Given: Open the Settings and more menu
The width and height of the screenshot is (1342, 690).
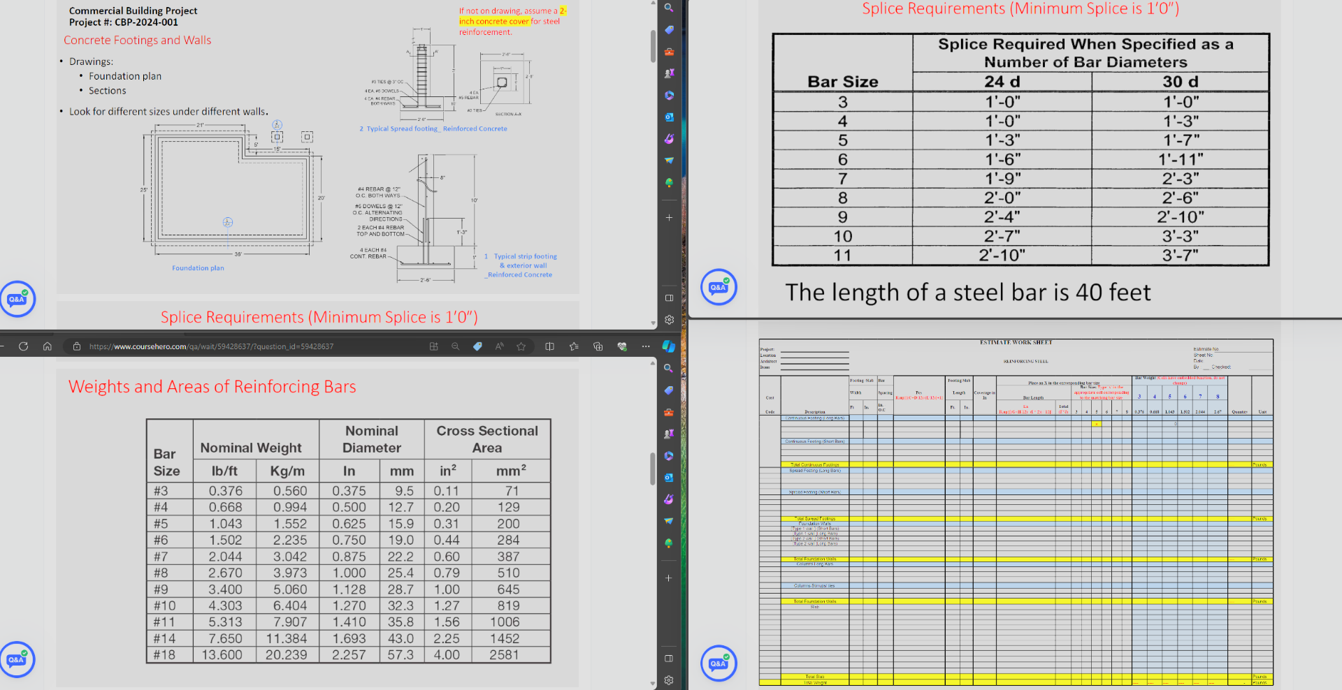Looking at the screenshot, I should click(644, 346).
